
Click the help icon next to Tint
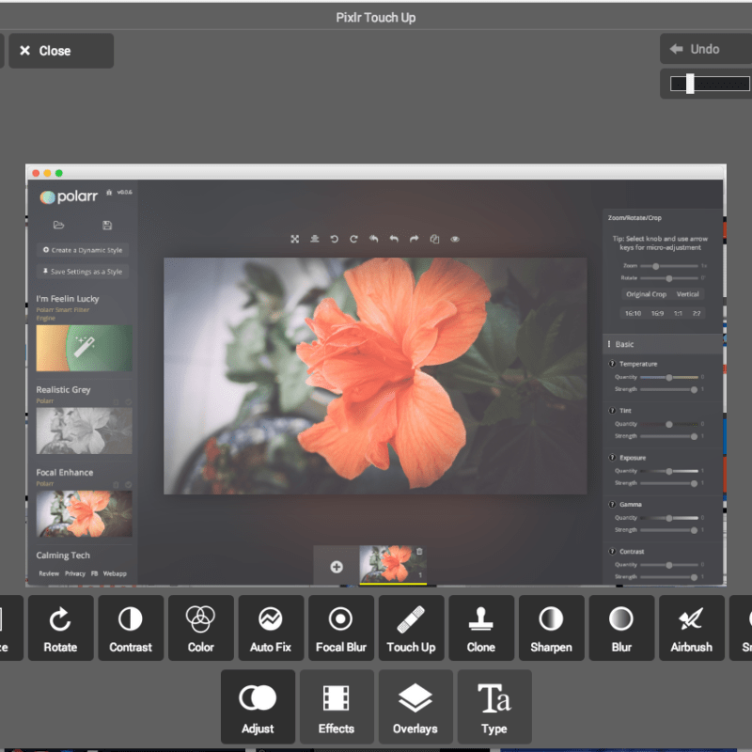click(612, 411)
